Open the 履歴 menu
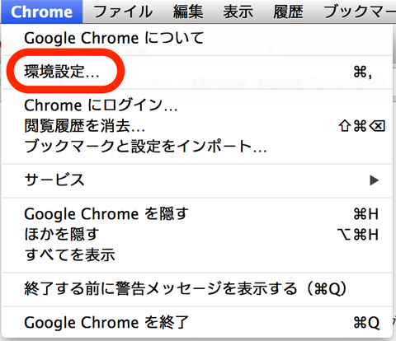Image resolution: width=396 pixels, height=341 pixels. [x=288, y=12]
